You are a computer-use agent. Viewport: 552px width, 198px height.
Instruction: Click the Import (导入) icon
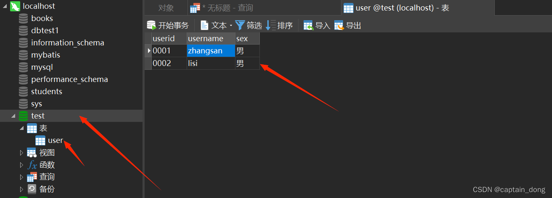pos(308,26)
